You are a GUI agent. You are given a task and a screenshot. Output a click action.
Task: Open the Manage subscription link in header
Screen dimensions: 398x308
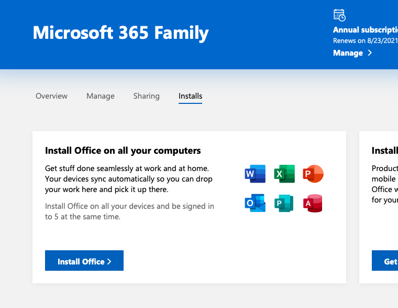click(352, 53)
